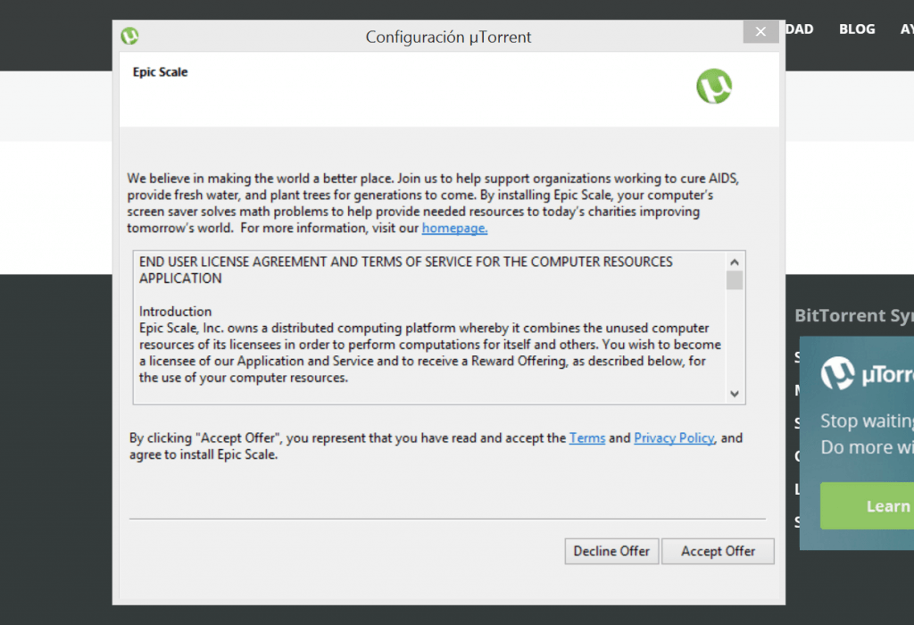Image resolution: width=914 pixels, height=625 pixels.
Task: Click the µTorrent icon in the title bar
Action: 129,37
